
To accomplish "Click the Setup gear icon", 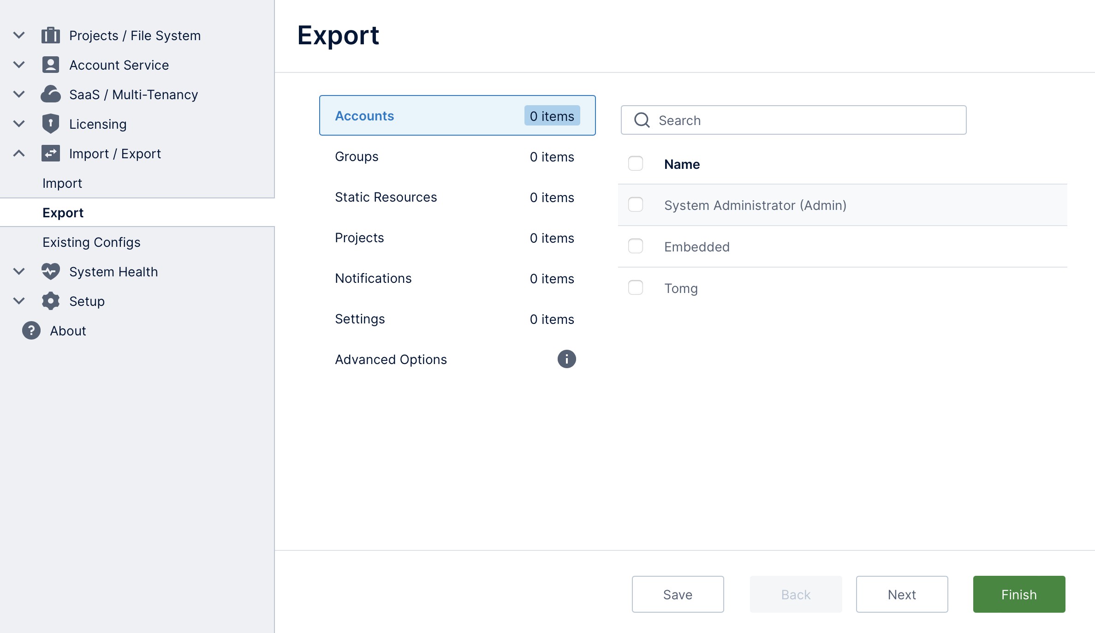I will pyautogui.click(x=51, y=301).
